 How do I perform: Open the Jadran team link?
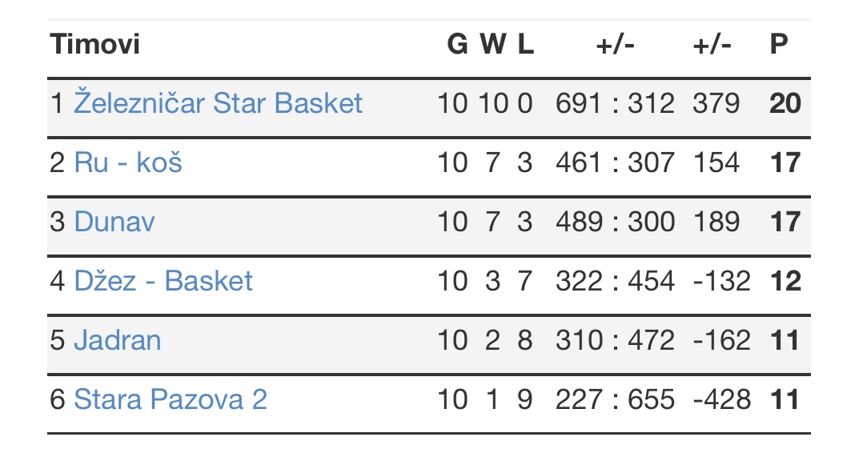coord(117,340)
